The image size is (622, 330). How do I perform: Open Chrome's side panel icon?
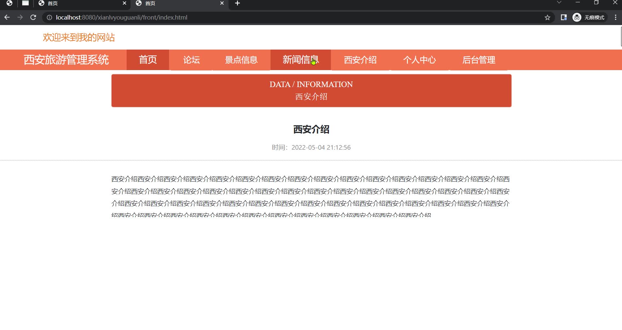pos(564,17)
